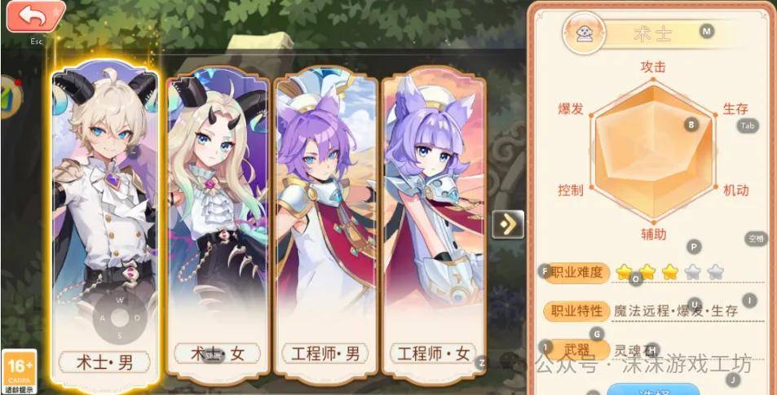Click the blue 选择 button at the bottom
This screenshot has height=395, width=777.
coord(653,389)
